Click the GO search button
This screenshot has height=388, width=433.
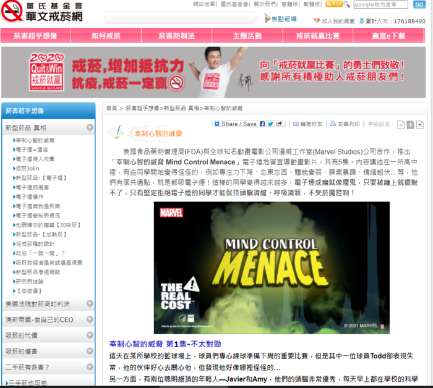(x=419, y=4)
